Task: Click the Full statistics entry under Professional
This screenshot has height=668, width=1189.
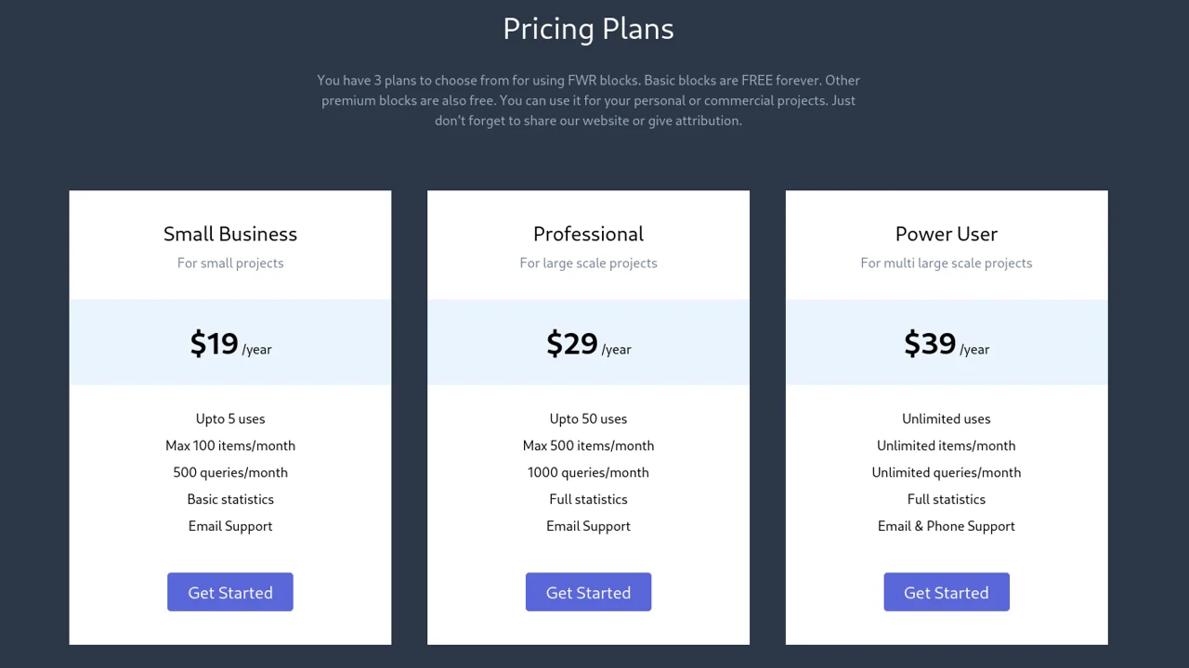Action: (x=588, y=499)
